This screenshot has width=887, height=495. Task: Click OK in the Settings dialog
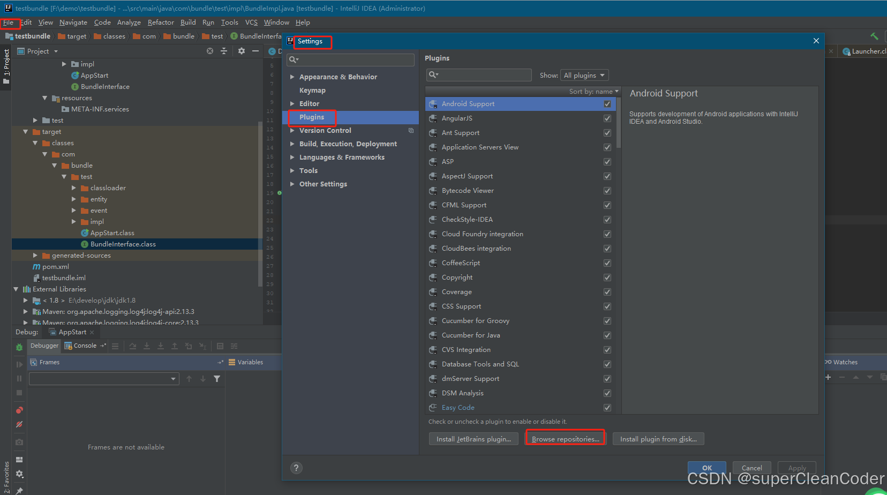[707, 468]
